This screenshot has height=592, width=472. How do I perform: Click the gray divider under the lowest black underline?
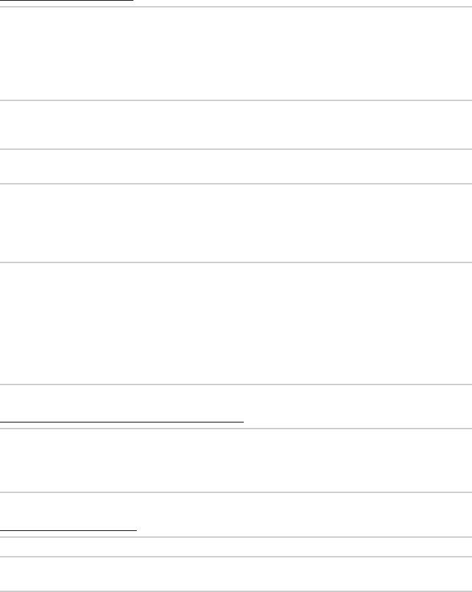[x=236, y=537]
